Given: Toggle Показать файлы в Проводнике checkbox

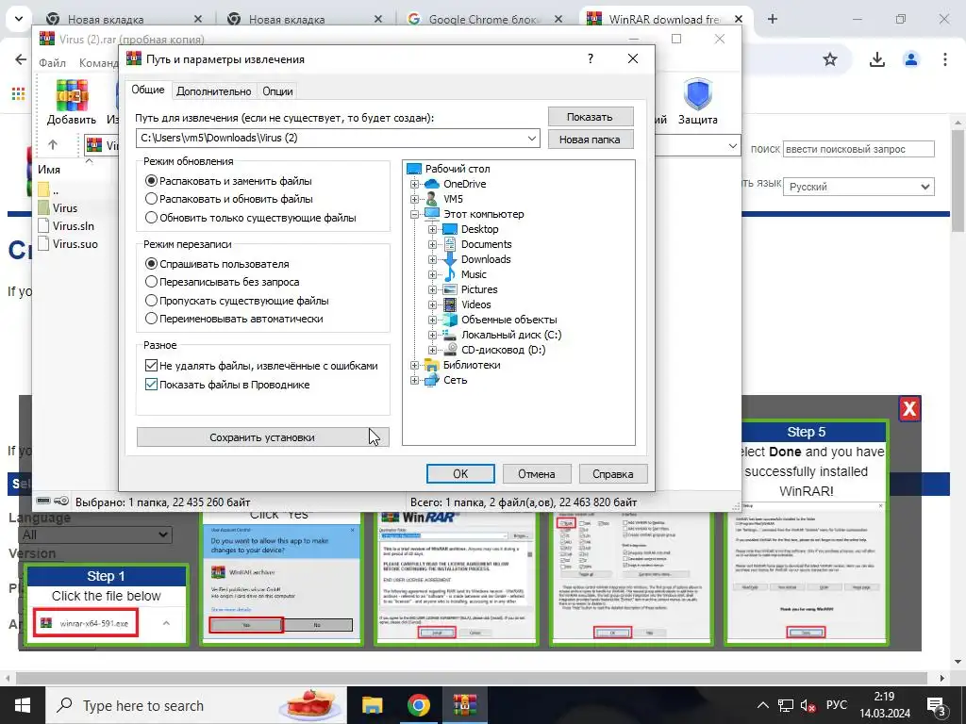Looking at the screenshot, I should pyautogui.click(x=228, y=385).
